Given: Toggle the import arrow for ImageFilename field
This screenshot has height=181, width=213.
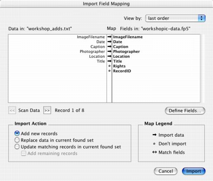Looking at the screenshot, I should [x=109, y=37].
